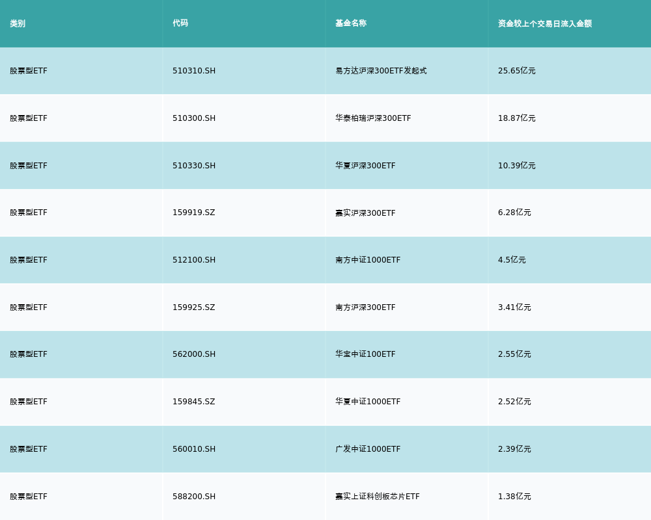Screen dimensions: 651x520
Task: Click 股票型ETF in the 588200.SH row
Action: [29, 497]
